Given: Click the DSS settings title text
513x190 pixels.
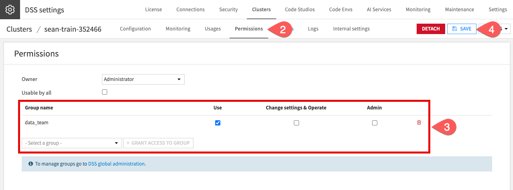Looking at the screenshot, I should click(x=45, y=10).
